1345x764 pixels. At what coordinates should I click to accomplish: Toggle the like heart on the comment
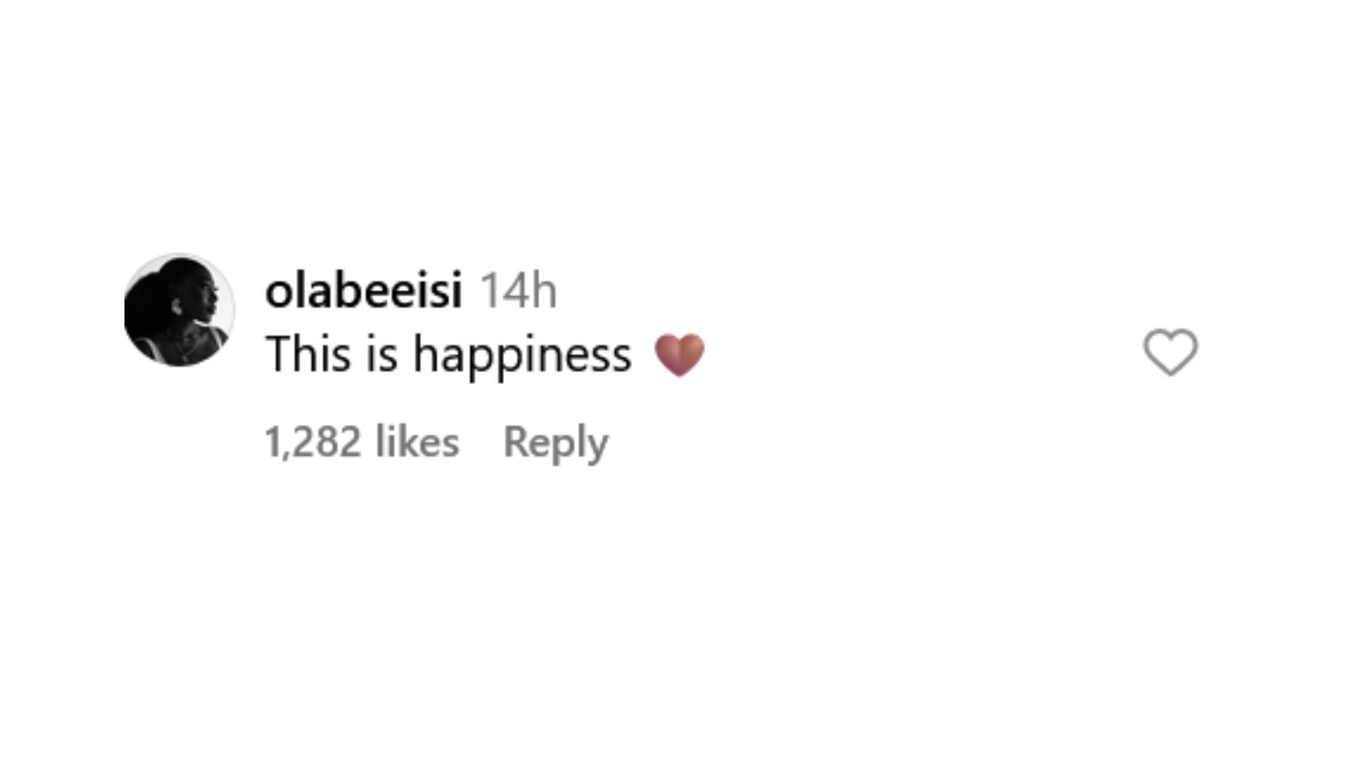point(1170,352)
